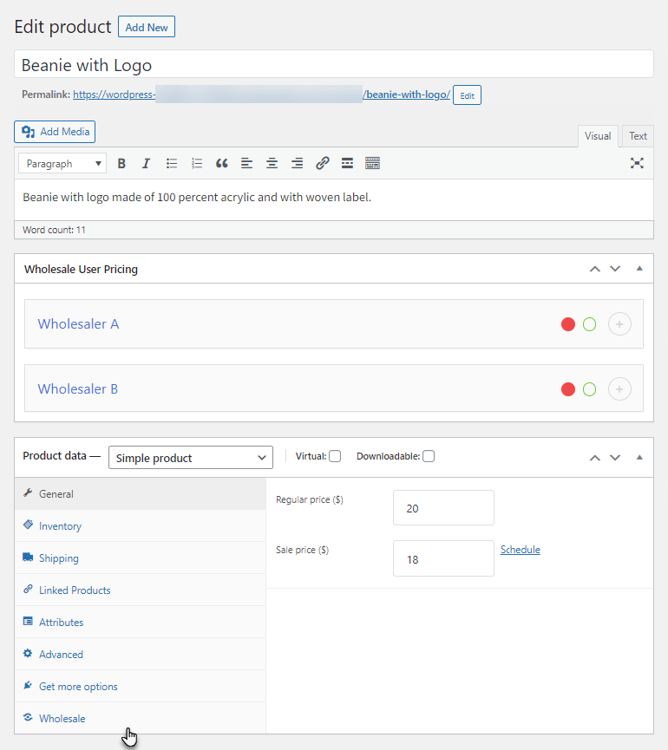This screenshot has width=668, height=750.
Task: Click the green circle for Wholesaler B
Action: [x=590, y=389]
